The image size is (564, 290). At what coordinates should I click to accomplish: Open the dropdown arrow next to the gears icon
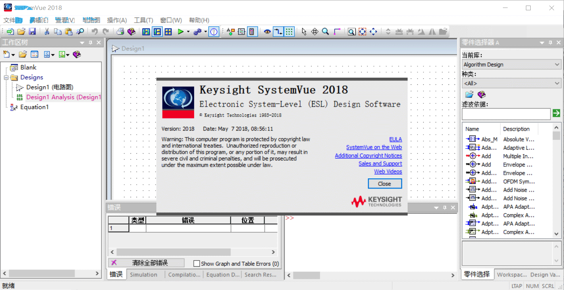coord(206,32)
